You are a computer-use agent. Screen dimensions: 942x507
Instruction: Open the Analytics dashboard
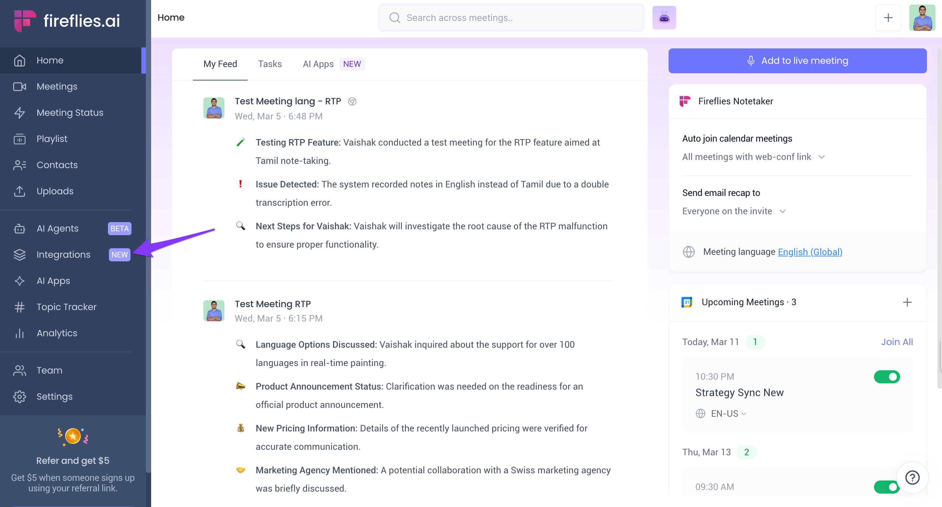[57, 333]
